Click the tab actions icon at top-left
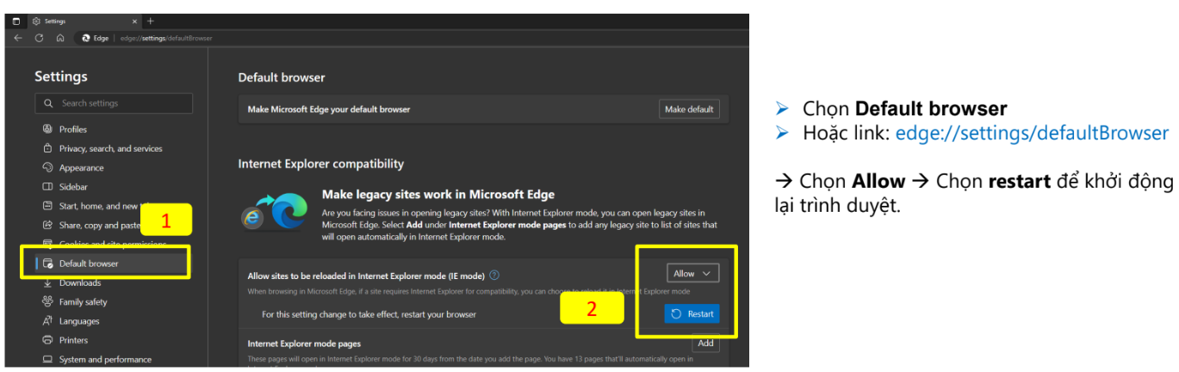 [16, 21]
